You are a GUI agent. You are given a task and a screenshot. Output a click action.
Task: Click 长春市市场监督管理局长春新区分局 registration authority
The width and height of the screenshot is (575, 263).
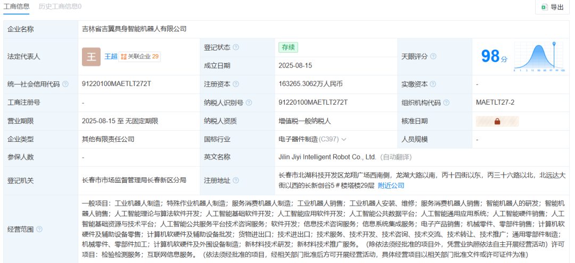[134, 180]
